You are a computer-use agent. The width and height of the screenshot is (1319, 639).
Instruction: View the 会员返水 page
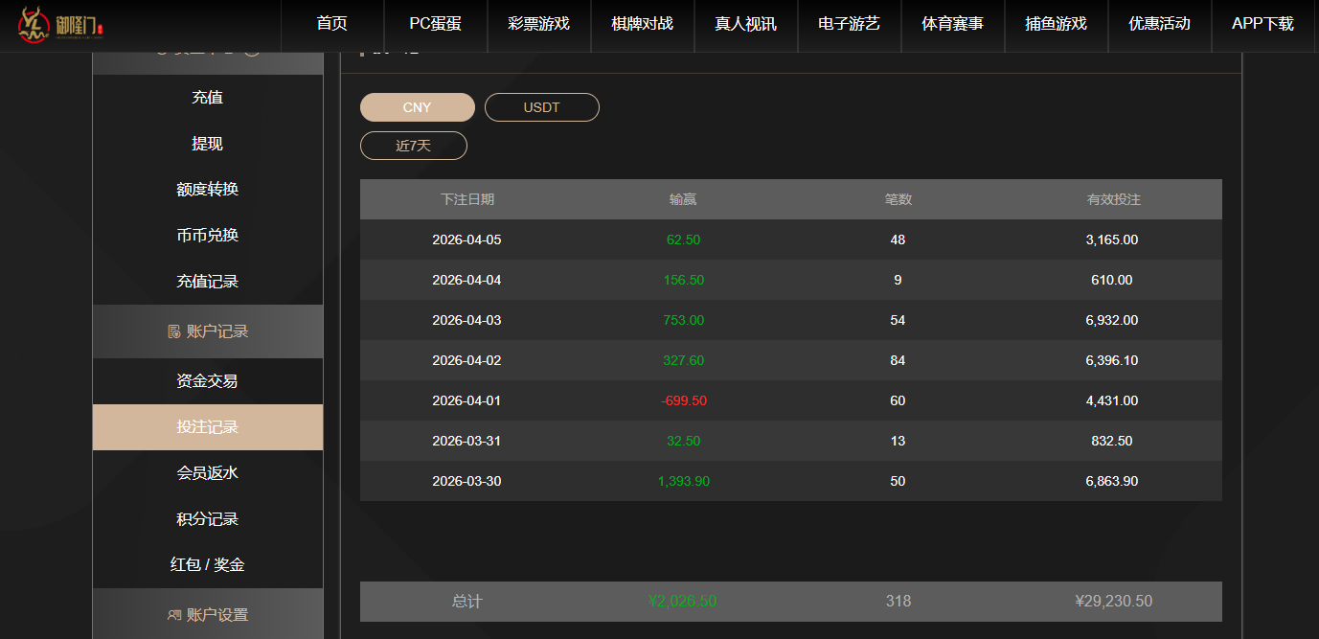click(207, 472)
